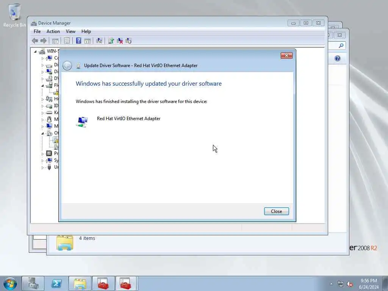Viewport: 388px width, 291px height.
Task: Open the Action menu in Device Manager
Action: coord(53,31)
